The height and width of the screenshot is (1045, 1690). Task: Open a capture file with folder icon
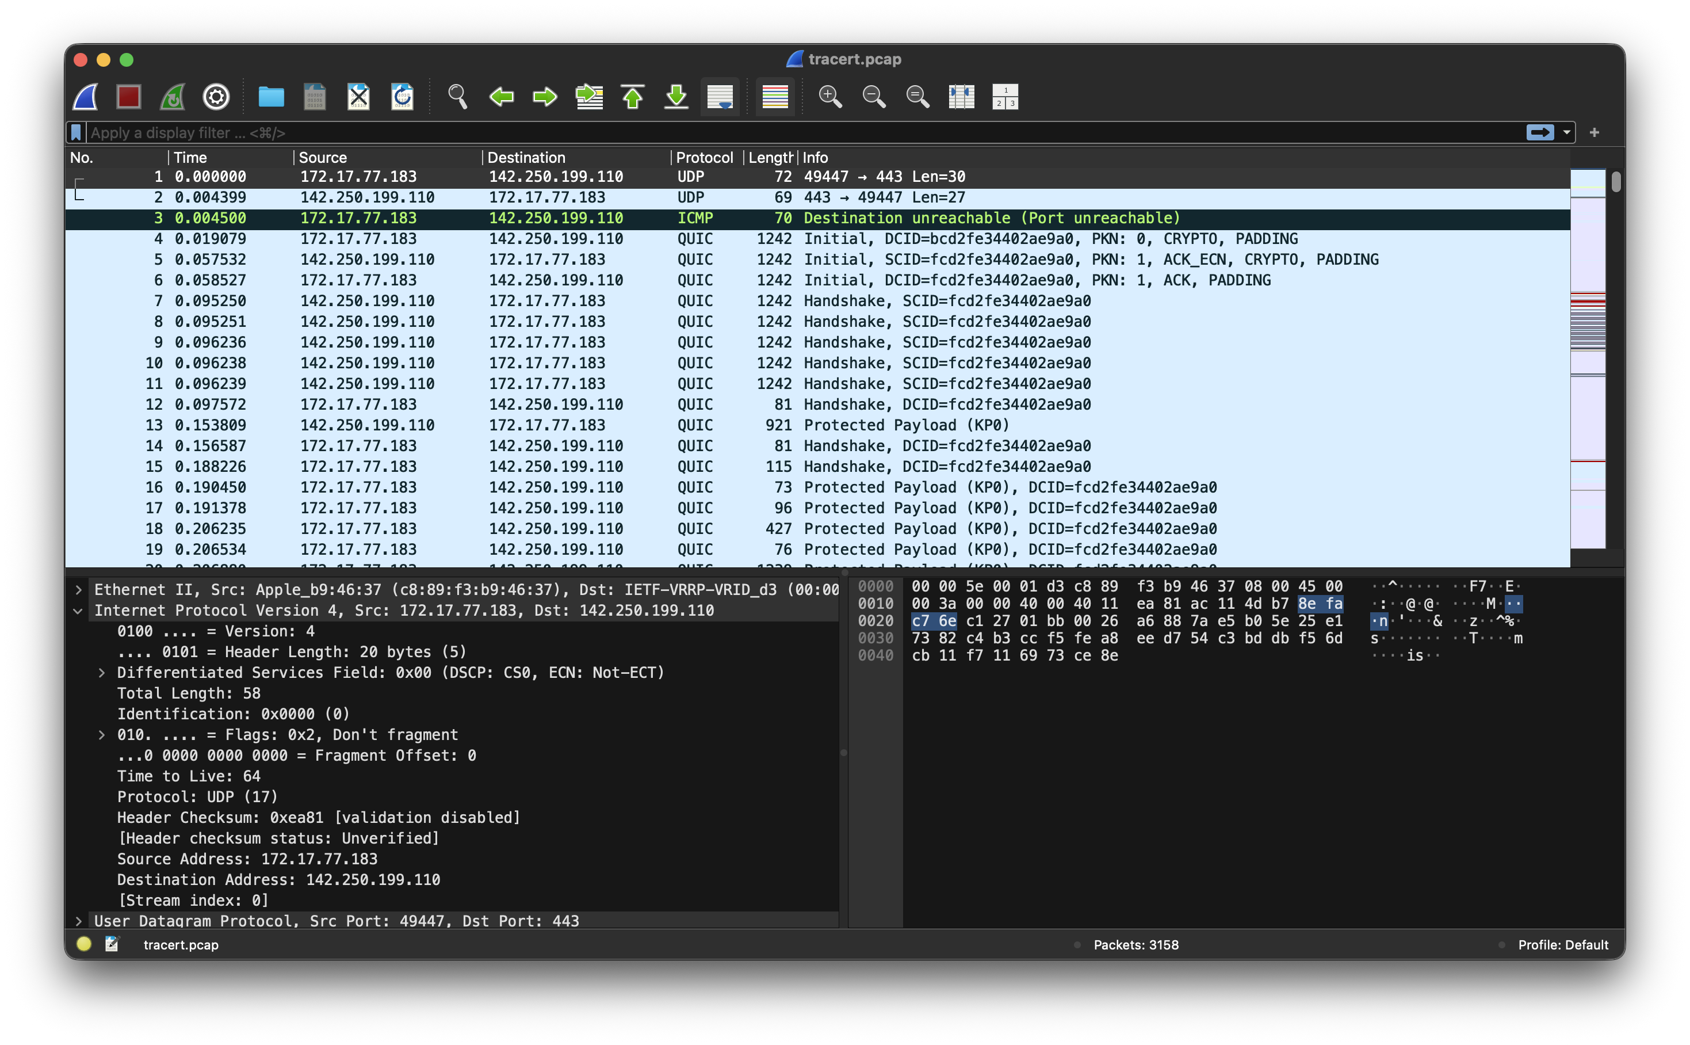point(271,97)
